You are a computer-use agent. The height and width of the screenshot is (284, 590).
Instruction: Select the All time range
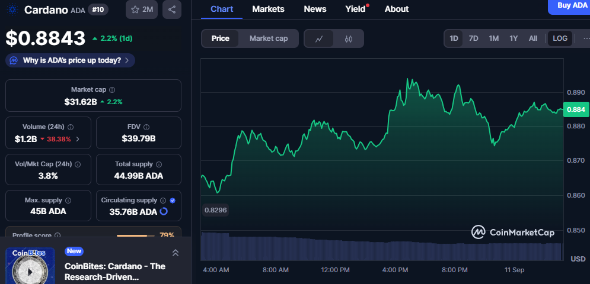point(533,38)
